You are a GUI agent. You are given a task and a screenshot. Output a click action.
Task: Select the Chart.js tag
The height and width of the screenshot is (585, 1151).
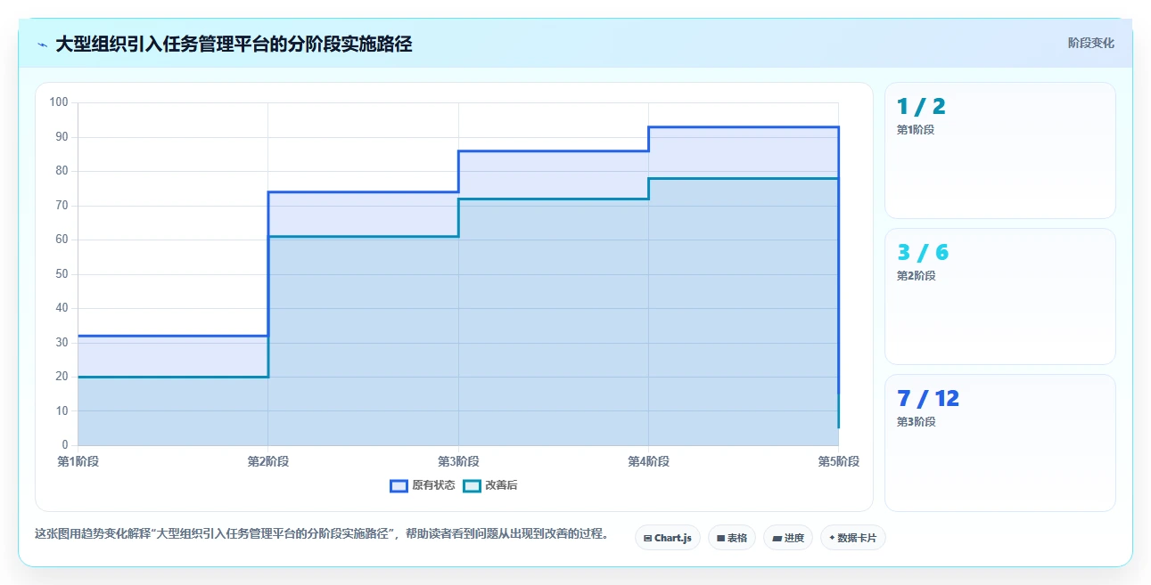[668, 538]
